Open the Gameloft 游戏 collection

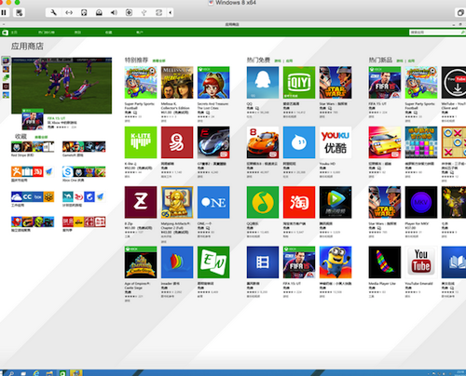(x=84, y=149)
